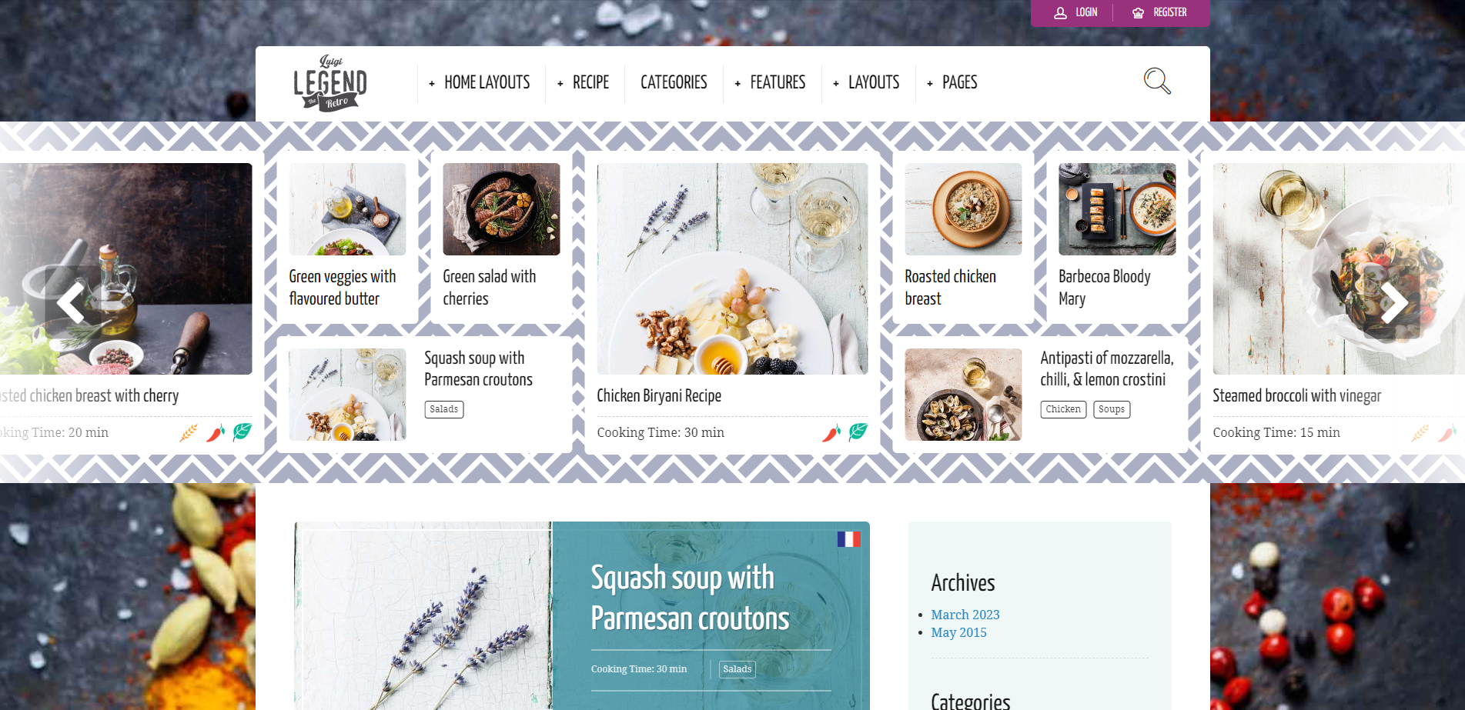
Task: Expand the Features dropdown menu
Action: (x=771, y=82)
